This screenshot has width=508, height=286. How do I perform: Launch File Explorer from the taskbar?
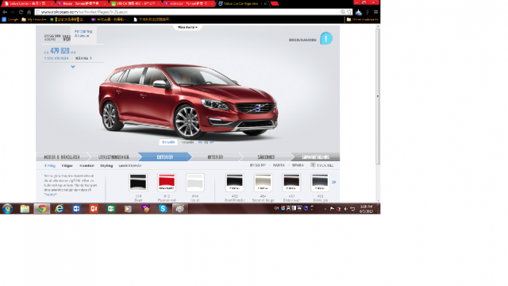tap(25, 208)
